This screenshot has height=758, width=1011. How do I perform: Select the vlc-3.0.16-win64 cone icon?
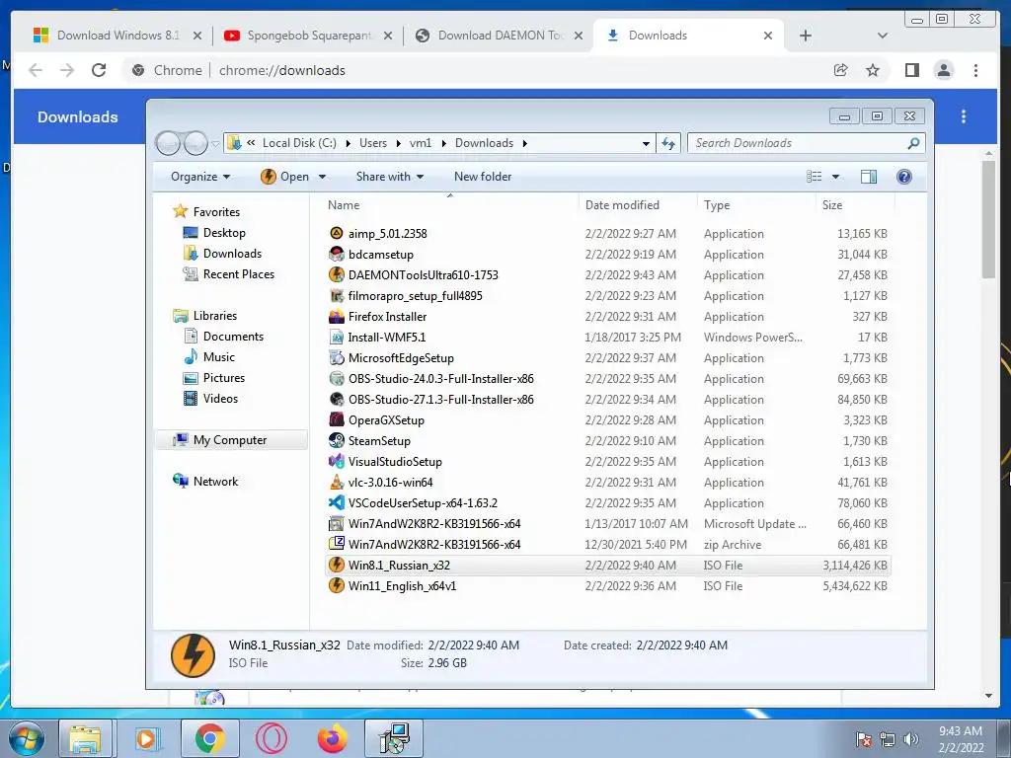tap(336, 482)
